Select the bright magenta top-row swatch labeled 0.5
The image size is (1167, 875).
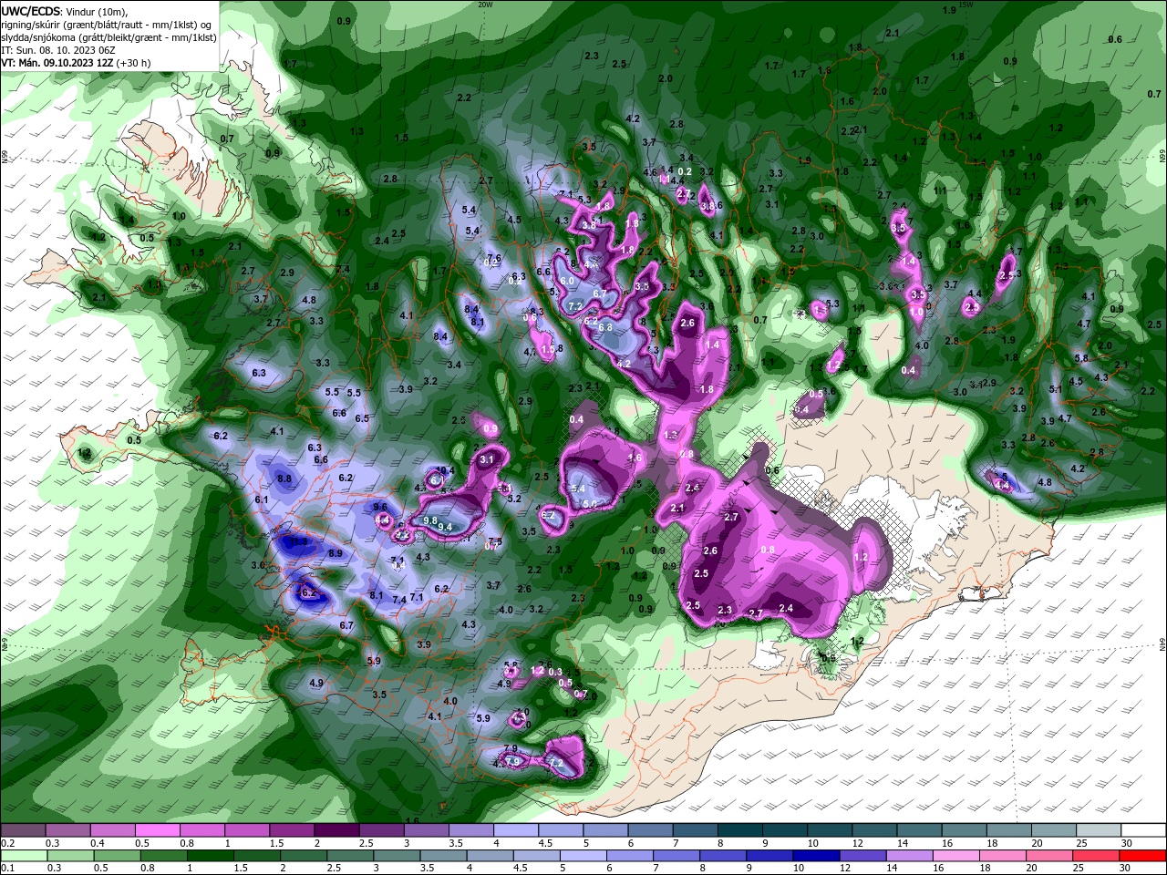158,830
